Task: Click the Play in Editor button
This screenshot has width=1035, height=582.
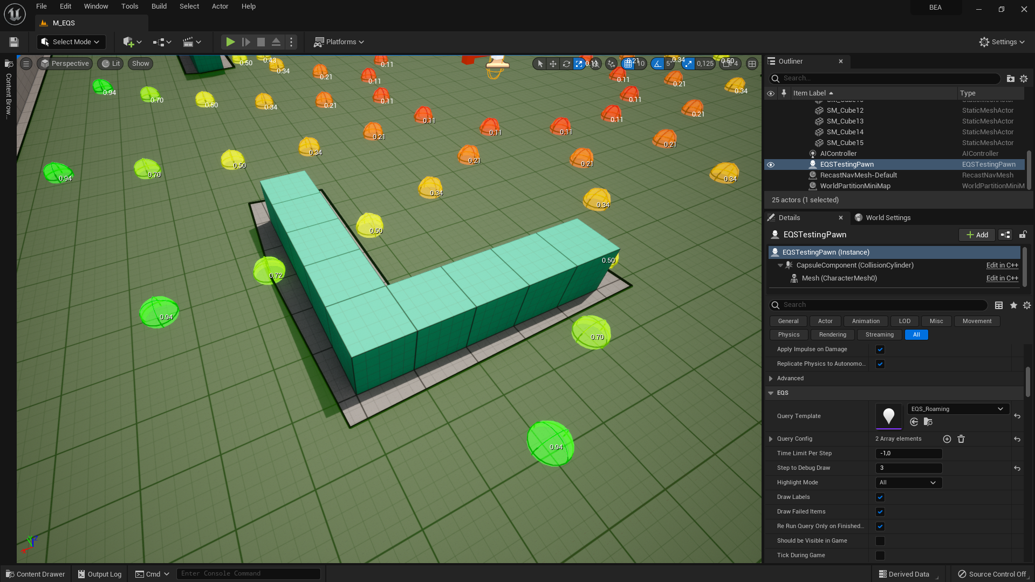Action: (230, 42)
